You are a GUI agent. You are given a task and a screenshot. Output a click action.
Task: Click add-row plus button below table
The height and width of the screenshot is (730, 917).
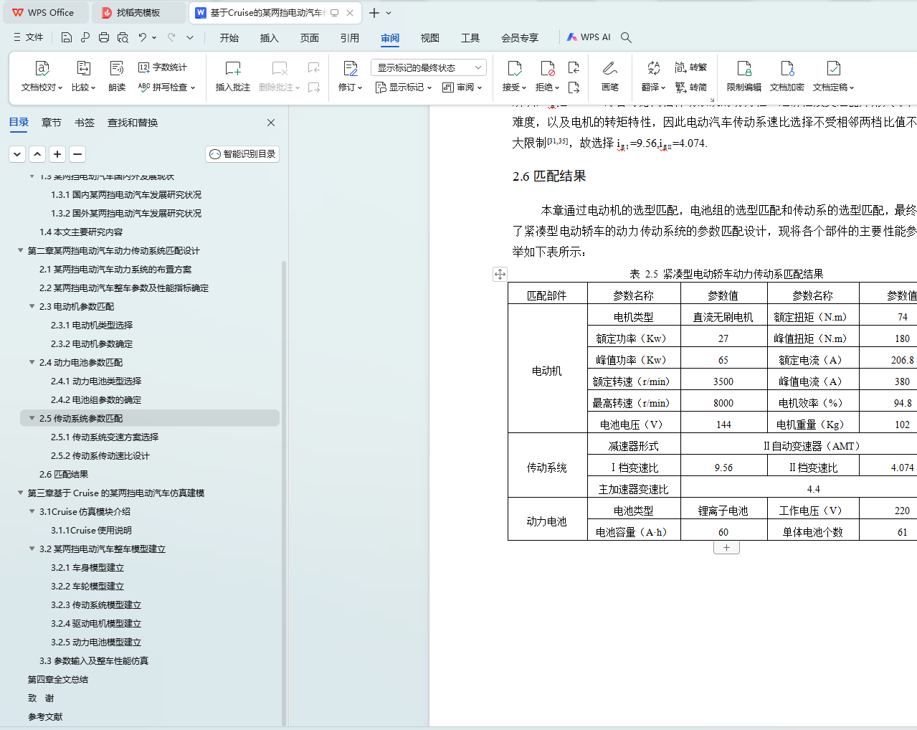(x=726, y=548)
